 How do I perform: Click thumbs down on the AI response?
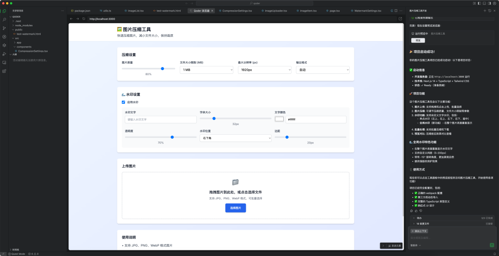point(420,211)
